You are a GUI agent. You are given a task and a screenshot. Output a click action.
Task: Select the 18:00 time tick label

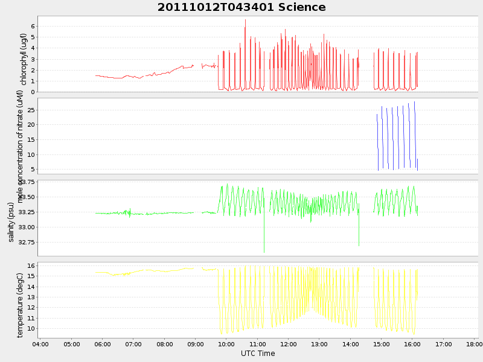474,345
